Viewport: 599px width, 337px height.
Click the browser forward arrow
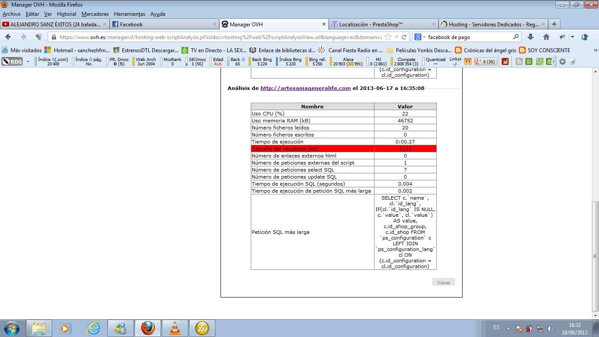click(x=24, y=37)
